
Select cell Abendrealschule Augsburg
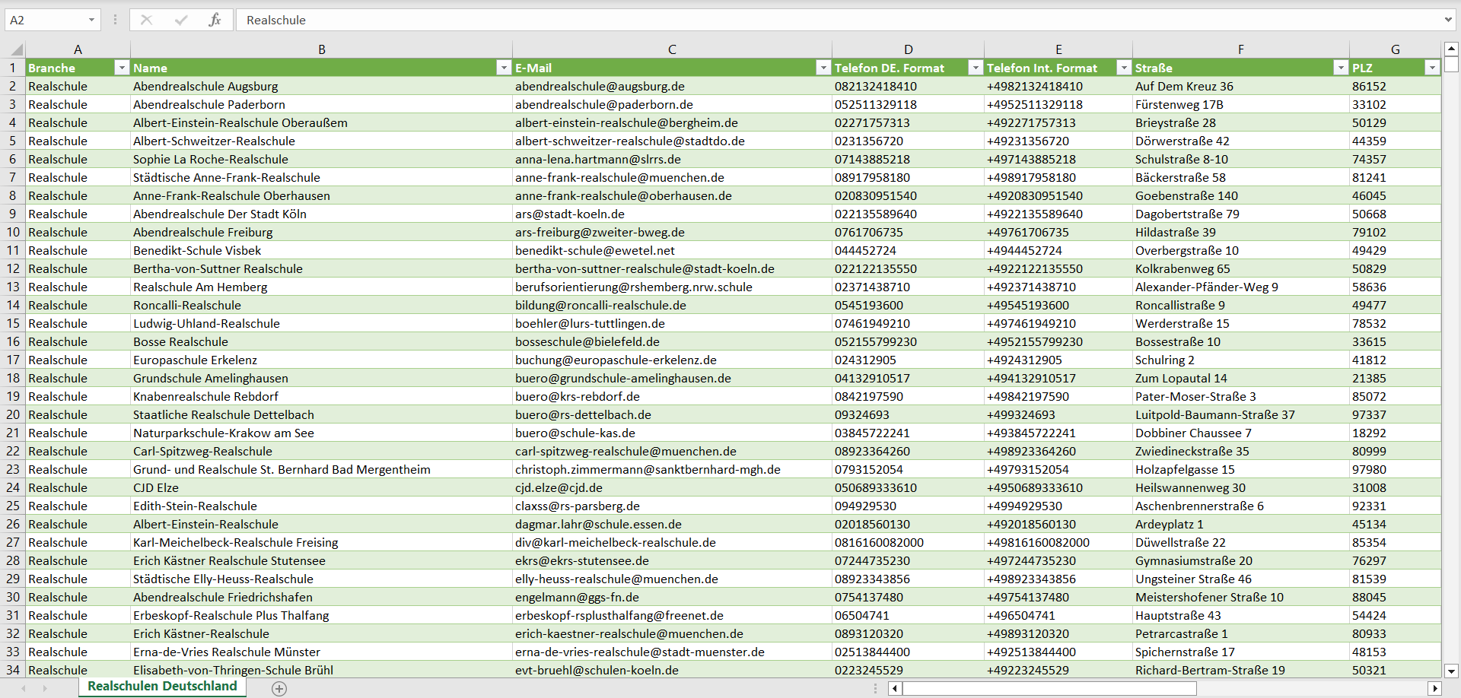click(321, 86)
